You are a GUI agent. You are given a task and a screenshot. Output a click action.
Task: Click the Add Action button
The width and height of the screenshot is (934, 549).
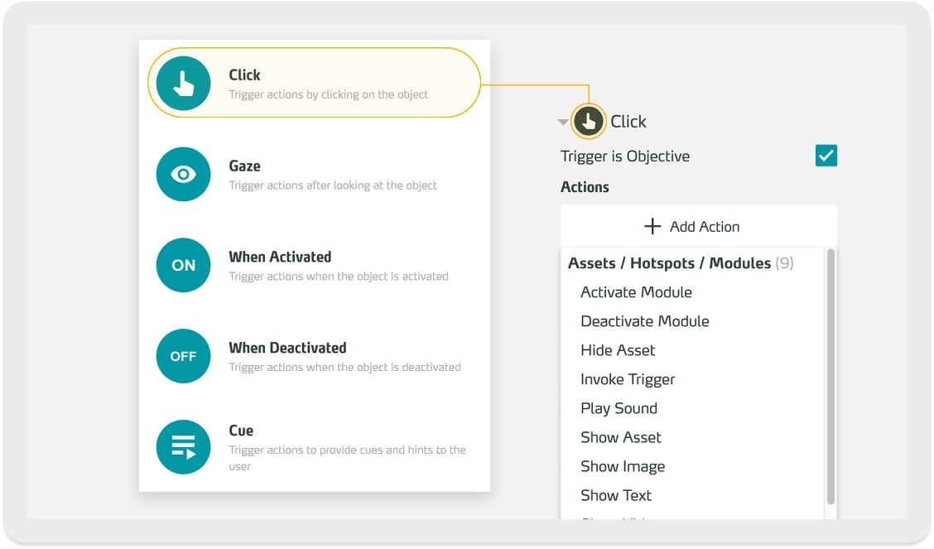coord(699,226)
